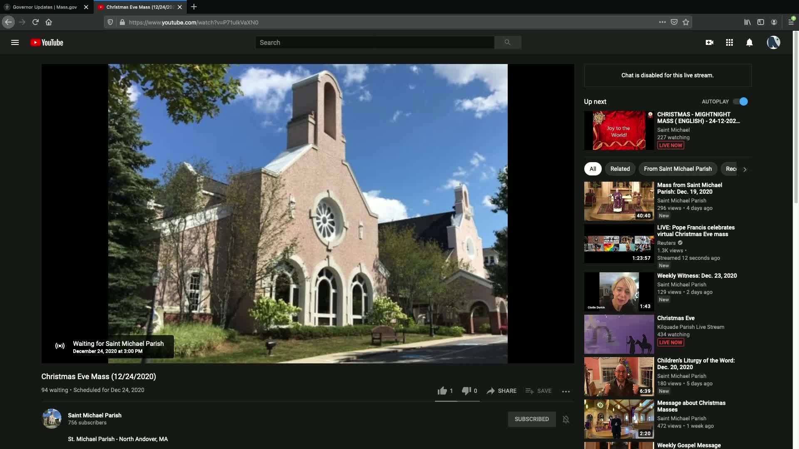Open tracking protection shield icon
The height and width of the screenshot is (449, 799).
tap(110, 22)
